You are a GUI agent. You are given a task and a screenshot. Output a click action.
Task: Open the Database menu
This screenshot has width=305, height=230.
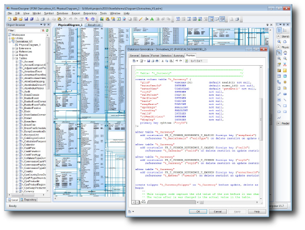(x=62, y=13)
